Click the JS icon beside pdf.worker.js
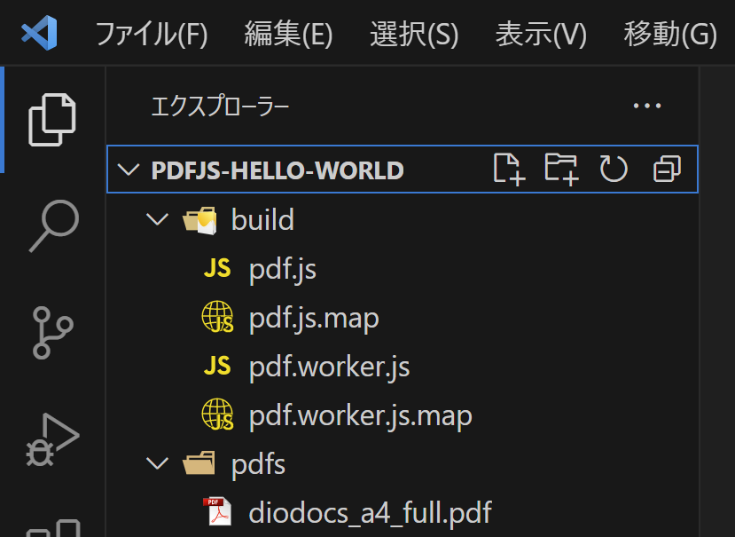 (217, 366)
